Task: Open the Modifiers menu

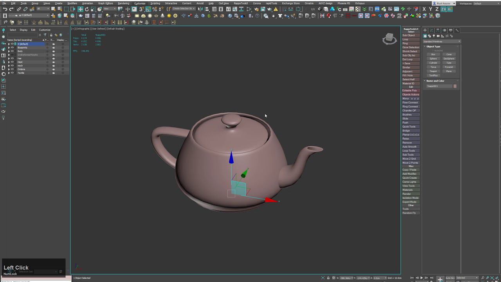Action: pyautogui.click(x=72, y=3)
